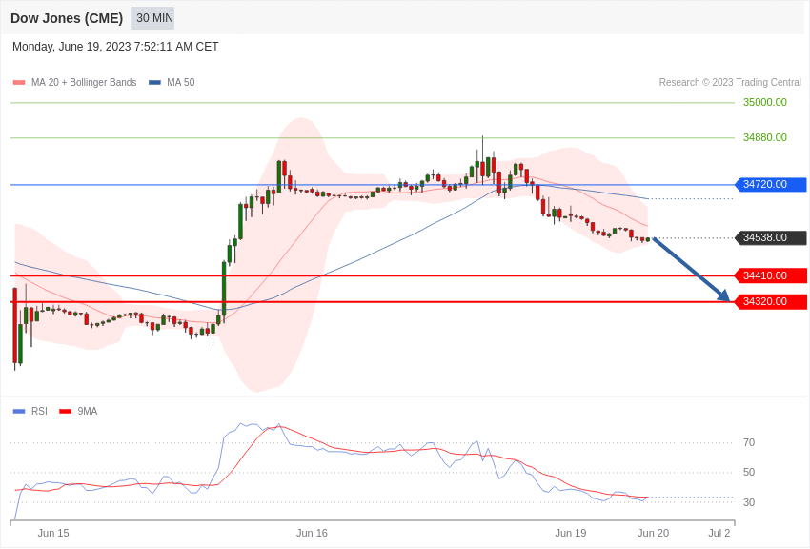Image resolution: width=810 pixels, height=549 pixels.
Task: Click the blue downward forecast arrow
Action: click(x=691, y=269)
